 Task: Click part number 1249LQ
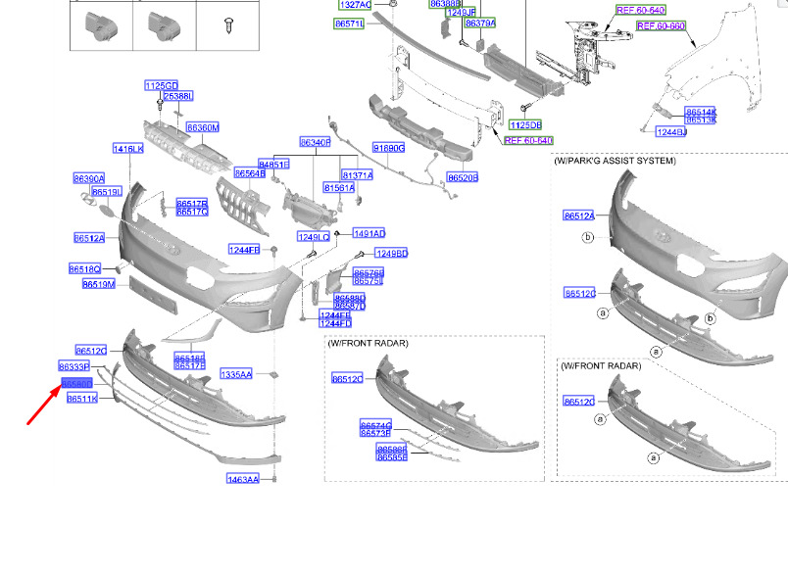(x=314, y=237)
